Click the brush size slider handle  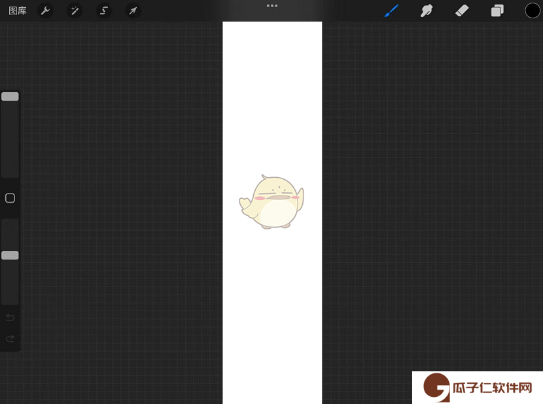(x=10, y=96)
